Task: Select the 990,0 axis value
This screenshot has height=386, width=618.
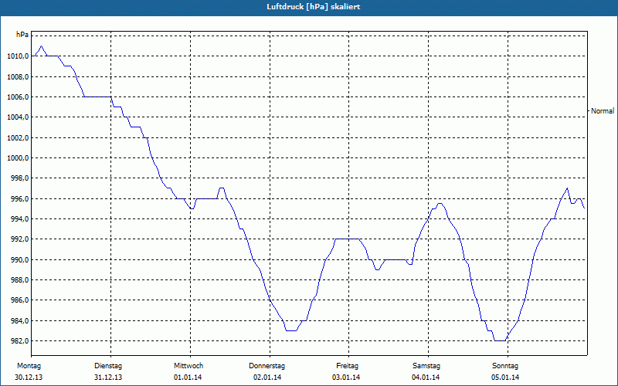Action: tap(19, 260)
